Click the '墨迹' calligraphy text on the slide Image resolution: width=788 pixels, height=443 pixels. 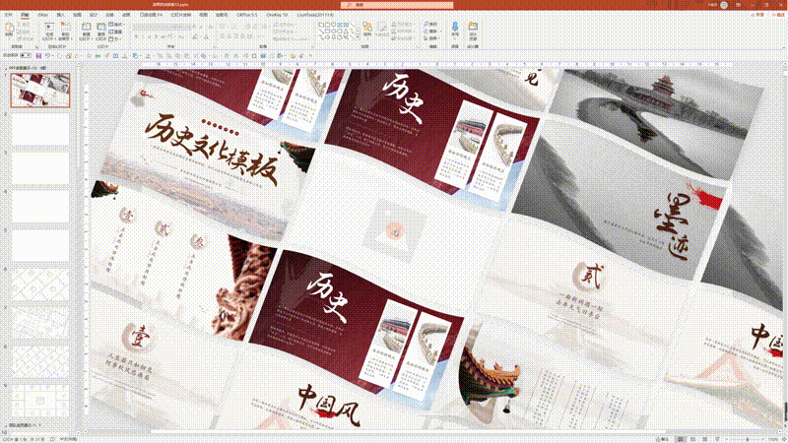click(674, 226)
